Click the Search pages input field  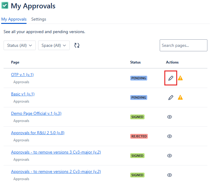[183, 45]
